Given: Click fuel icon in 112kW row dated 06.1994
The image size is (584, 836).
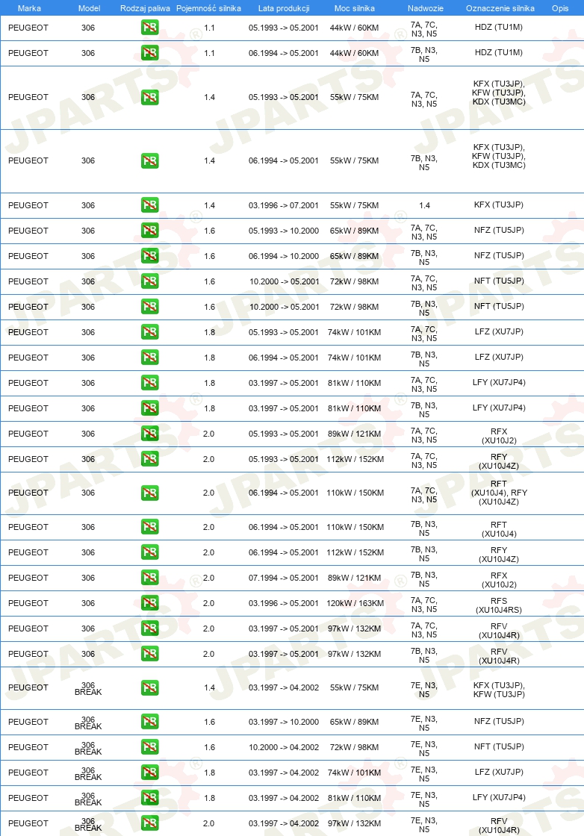Looking at the screenshot, I should [150, 552].
